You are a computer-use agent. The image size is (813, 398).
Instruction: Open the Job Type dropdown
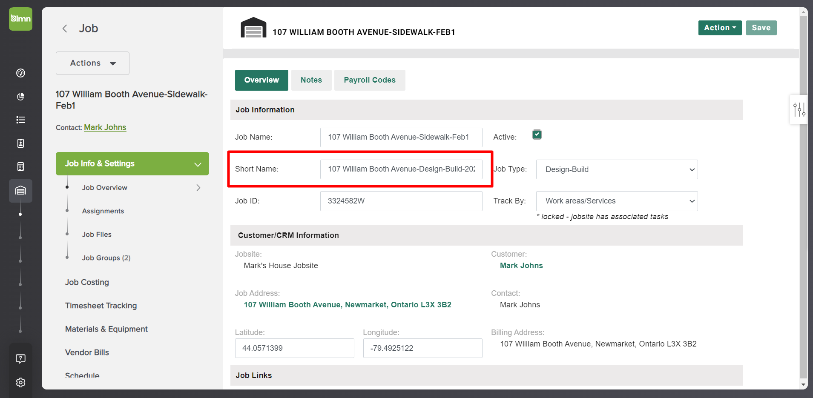617,169
